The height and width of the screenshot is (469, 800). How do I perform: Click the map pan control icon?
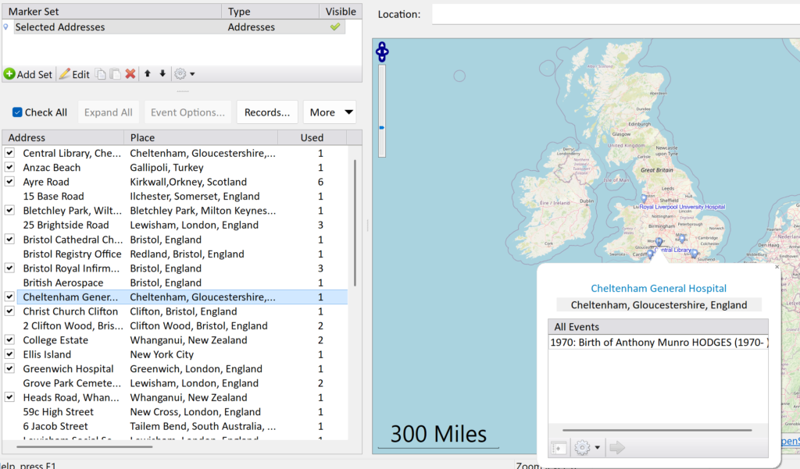tap(382, 52)
